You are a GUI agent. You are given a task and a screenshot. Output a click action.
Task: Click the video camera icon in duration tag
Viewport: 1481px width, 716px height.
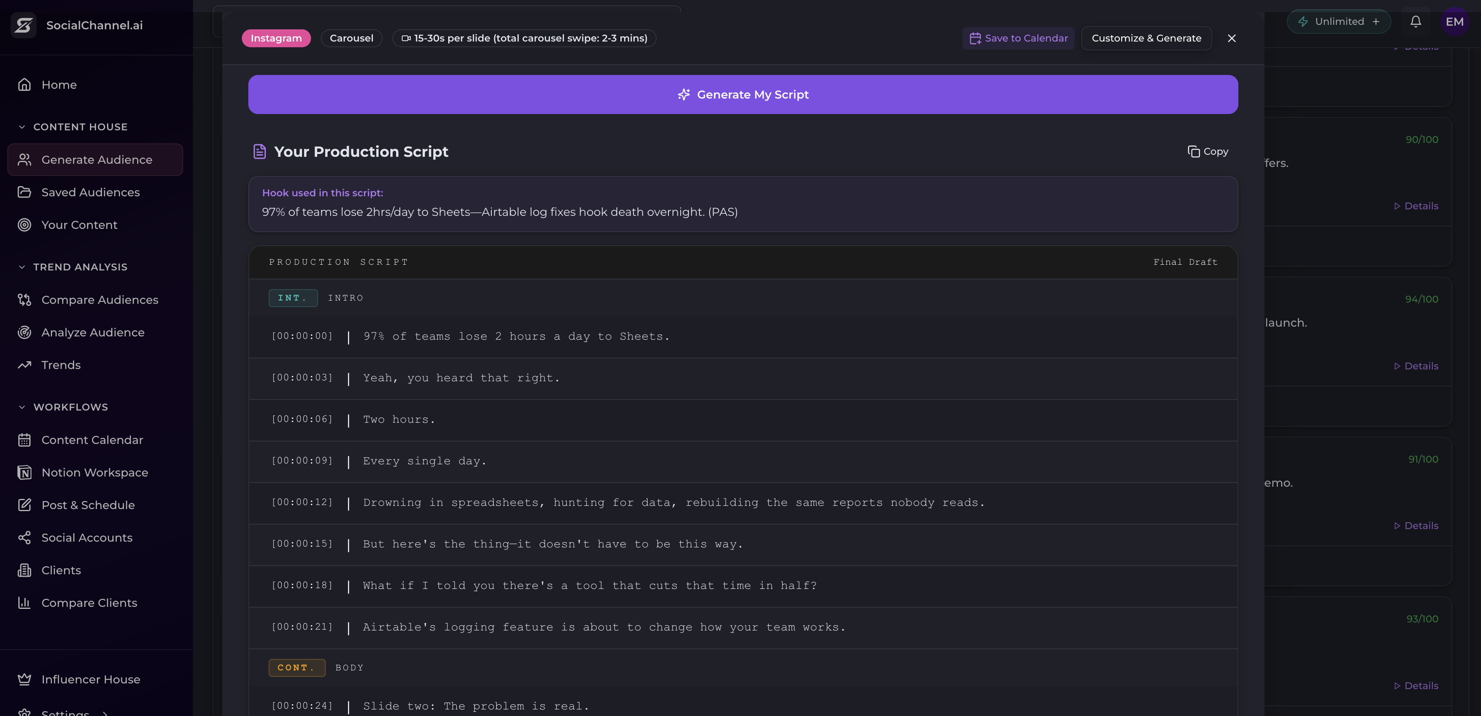pos(406,38)
